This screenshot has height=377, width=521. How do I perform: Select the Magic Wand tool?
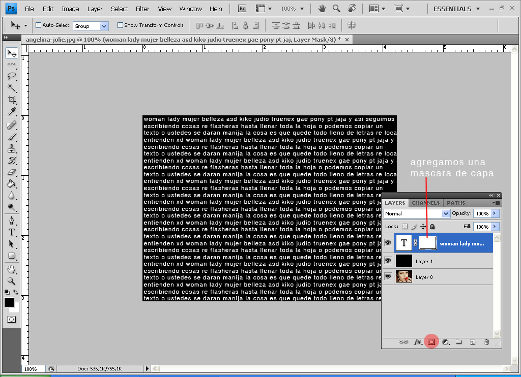click(12, 87)
